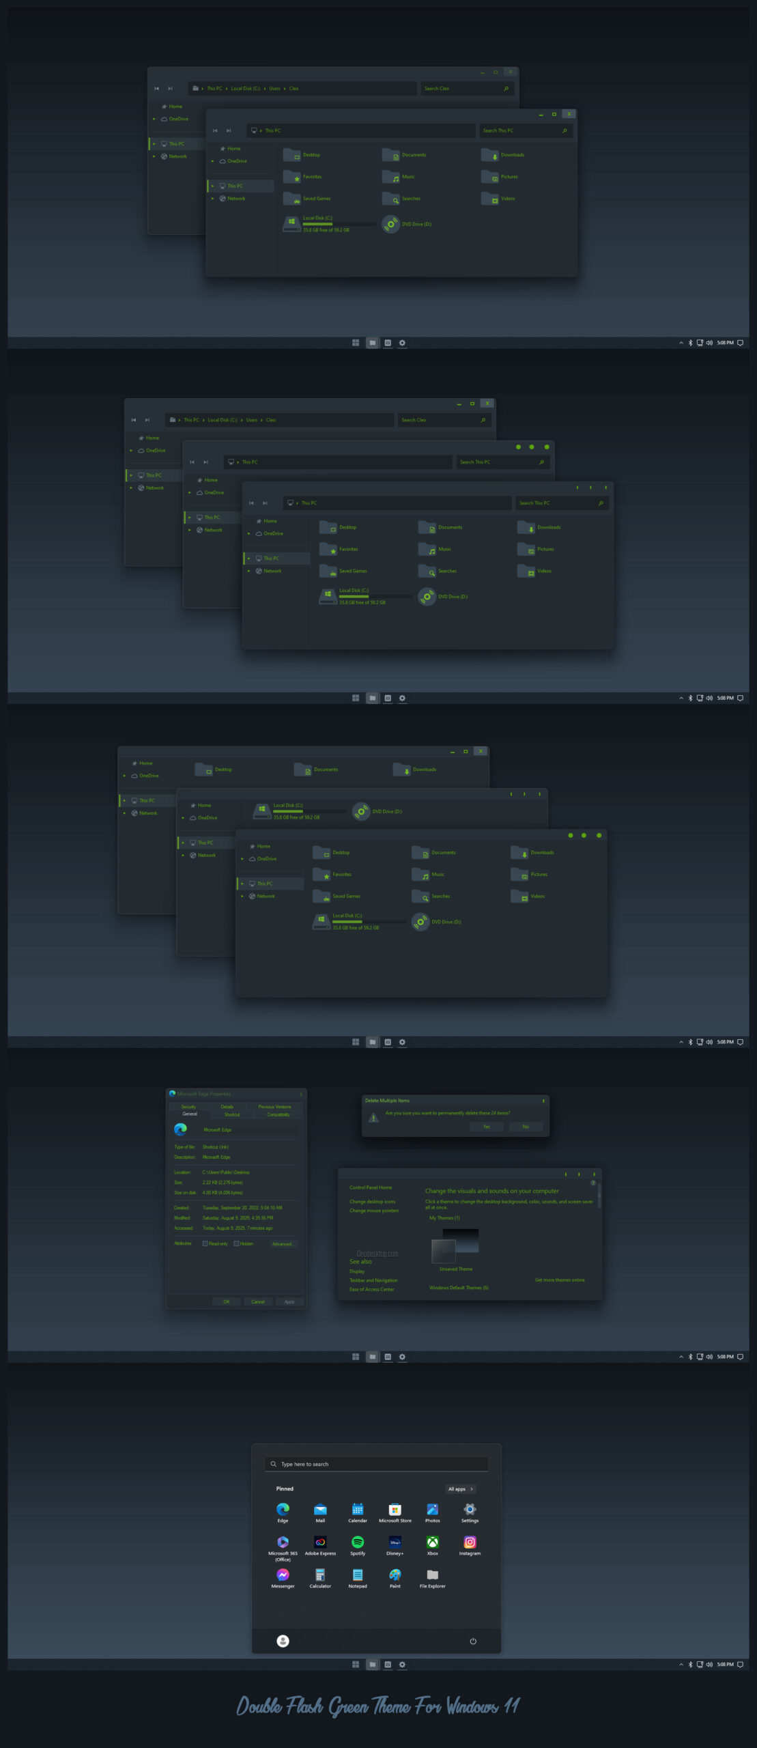Launch Adobe Express in the Start menu

[x=320, y=1542]
